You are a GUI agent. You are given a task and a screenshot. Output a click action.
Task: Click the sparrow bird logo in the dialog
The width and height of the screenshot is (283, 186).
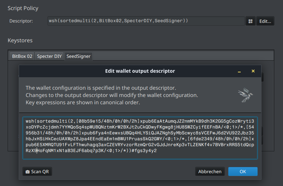point(246,95)
